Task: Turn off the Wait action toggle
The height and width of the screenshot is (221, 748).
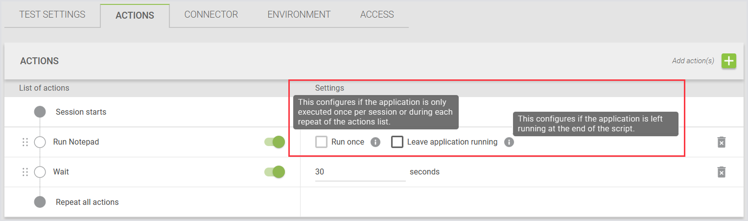Action: (275, 172)
